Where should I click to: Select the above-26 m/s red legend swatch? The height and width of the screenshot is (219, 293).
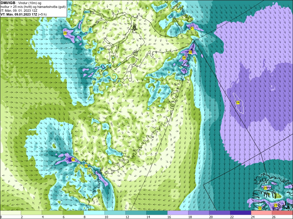point(282,213)
